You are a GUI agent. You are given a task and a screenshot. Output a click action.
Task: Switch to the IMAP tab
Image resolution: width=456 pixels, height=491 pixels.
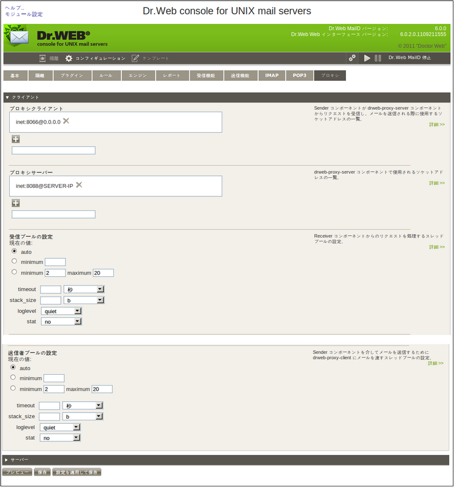pos(273,76)
